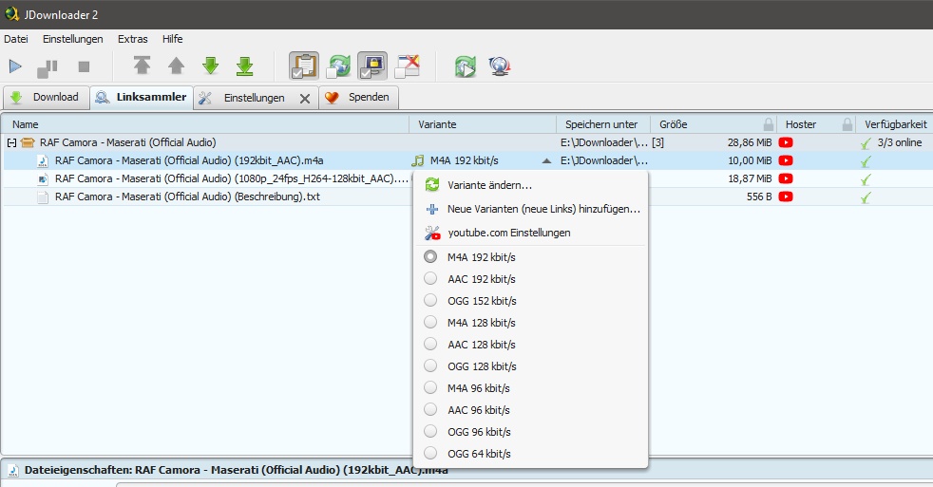
Task: Select the OGG 64 kbit/s radio option
Action: [x=430, y=453]
